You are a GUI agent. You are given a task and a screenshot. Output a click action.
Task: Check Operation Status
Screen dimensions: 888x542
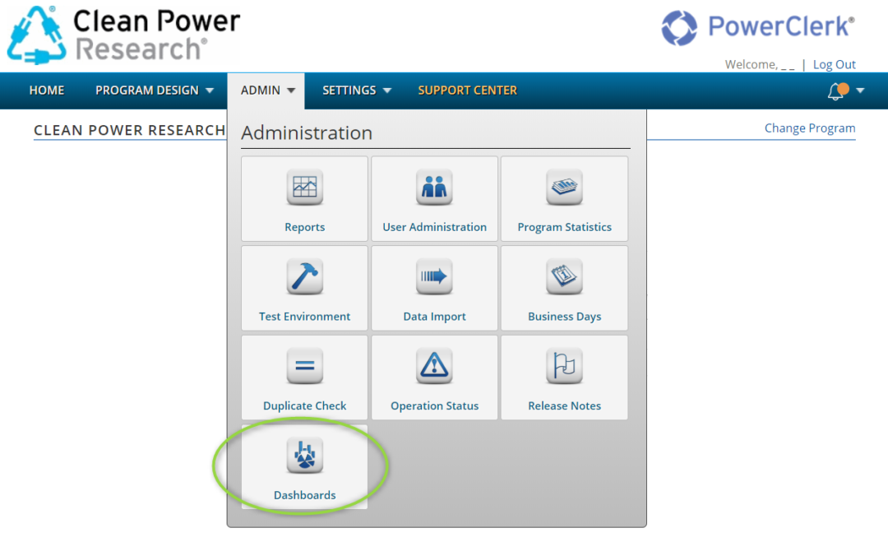coord(434,377)
